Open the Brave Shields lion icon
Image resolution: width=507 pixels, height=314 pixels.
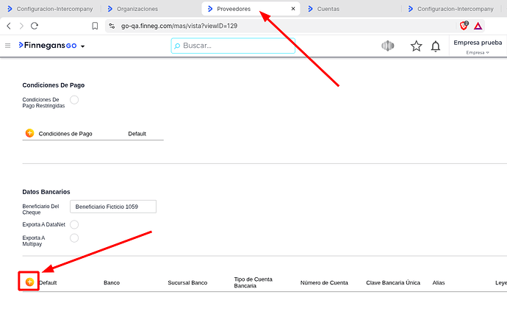pyautogui.click(x=464, y=26)
